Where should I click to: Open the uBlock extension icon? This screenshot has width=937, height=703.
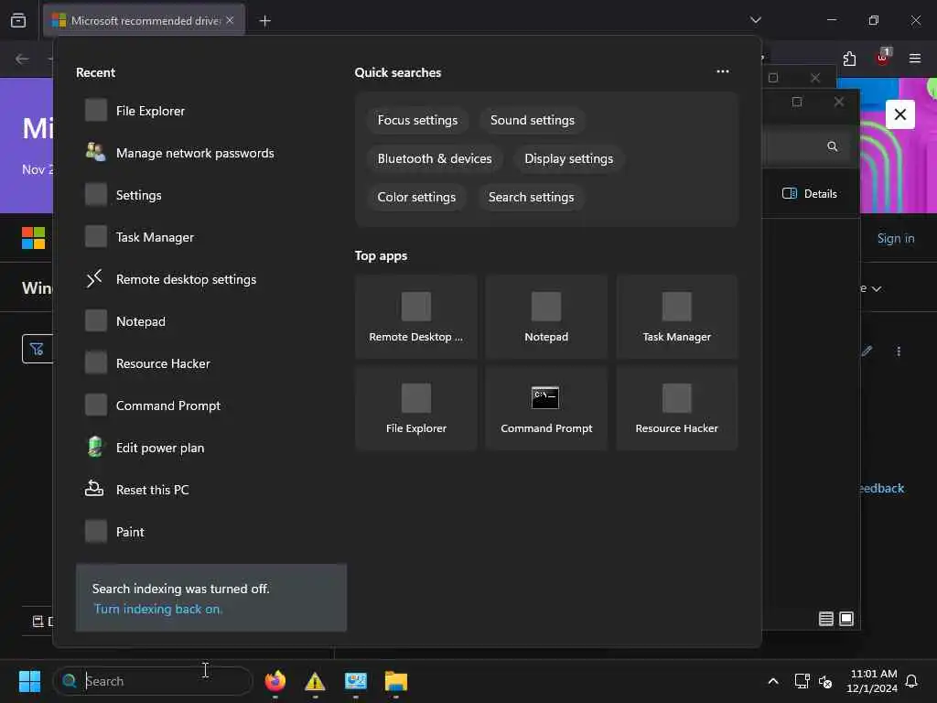[x=883, y=58]
